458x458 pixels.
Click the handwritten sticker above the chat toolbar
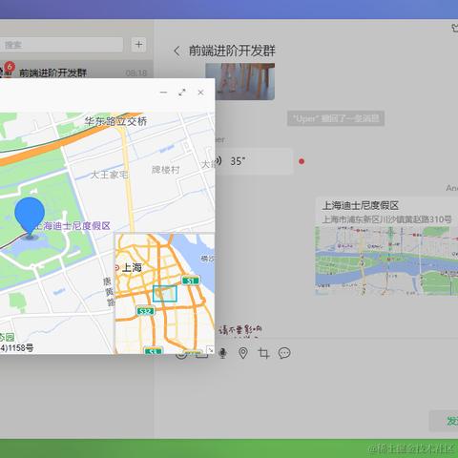pos(240,331)
